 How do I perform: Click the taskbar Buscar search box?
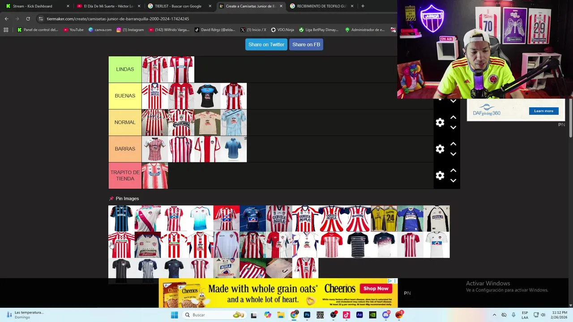(x=215, y=315)
